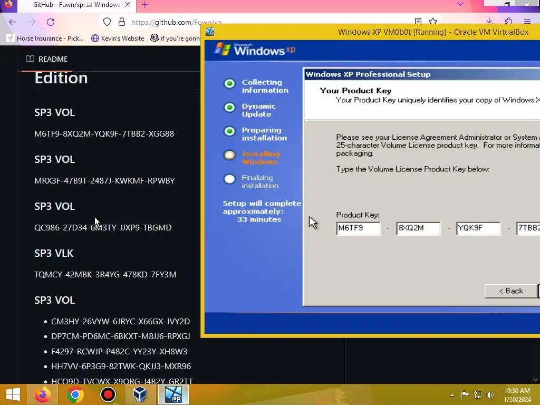Click list item CM3HY-26VYW-6JRYC-X66GX-JVY2D
Screen dimensions: 540x405
[x=120, y=321]
